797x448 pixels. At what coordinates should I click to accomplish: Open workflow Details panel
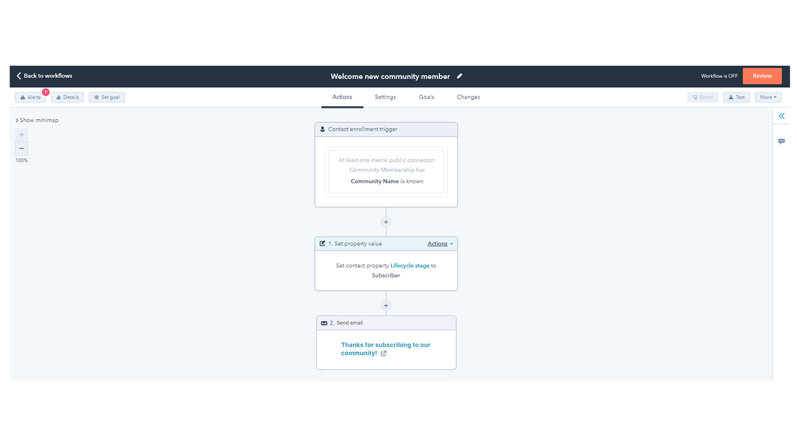(x=67, y=97)
